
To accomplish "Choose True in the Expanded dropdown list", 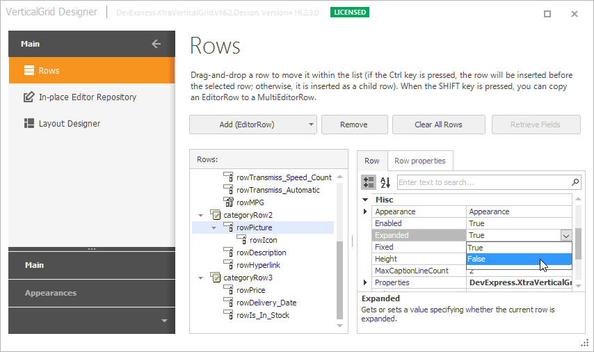I will click(x=518, y=247).
